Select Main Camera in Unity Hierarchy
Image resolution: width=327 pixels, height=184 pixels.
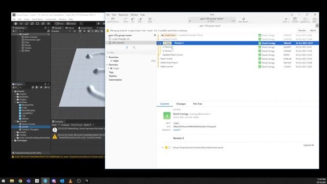31,37
